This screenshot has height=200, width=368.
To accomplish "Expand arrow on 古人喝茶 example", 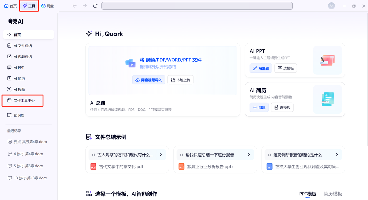I will click(161, 155).
